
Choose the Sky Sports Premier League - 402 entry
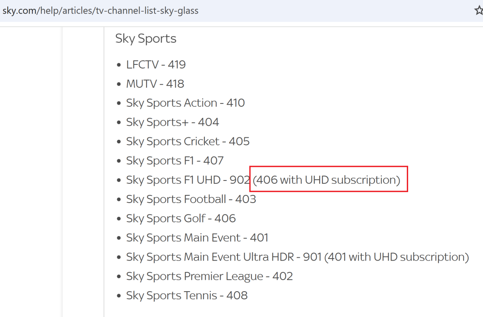[209, 276]
